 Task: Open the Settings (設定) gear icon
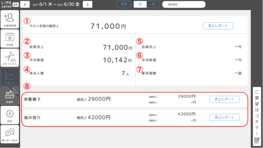pos(10,115)
